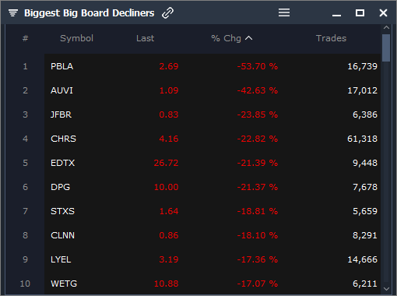Click the LYEL trades count 14,666
The image size is (397, 296).
point(362,259)
